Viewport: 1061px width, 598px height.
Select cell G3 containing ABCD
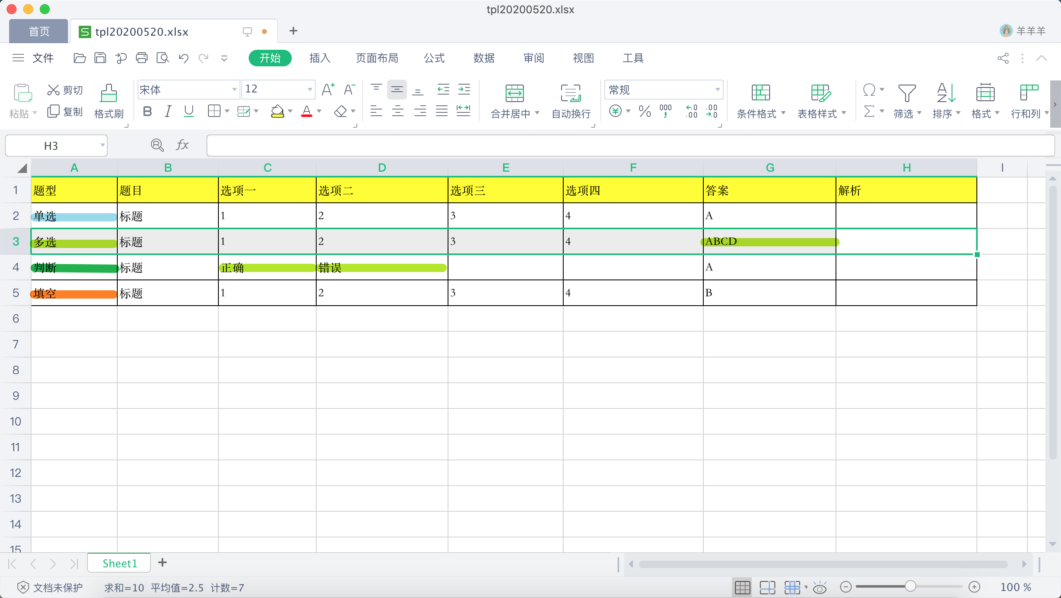(769, 241)
